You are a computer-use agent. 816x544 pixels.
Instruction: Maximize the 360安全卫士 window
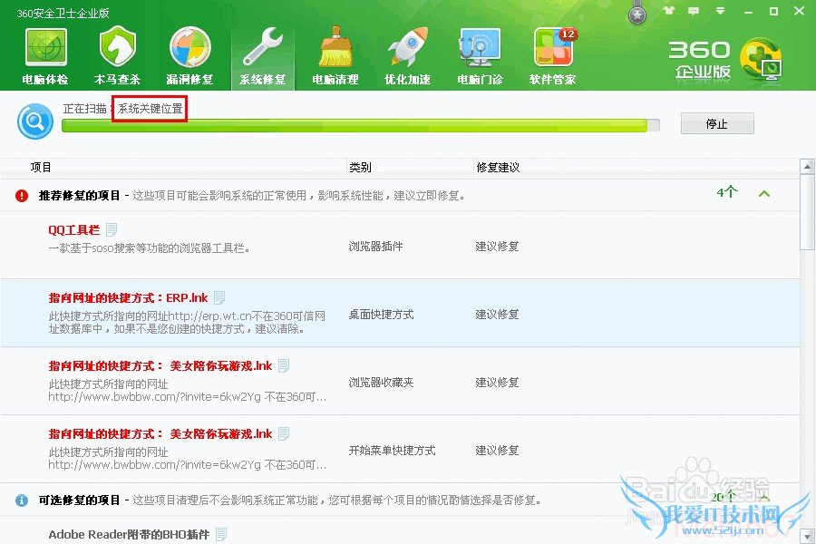click(774, 11)
